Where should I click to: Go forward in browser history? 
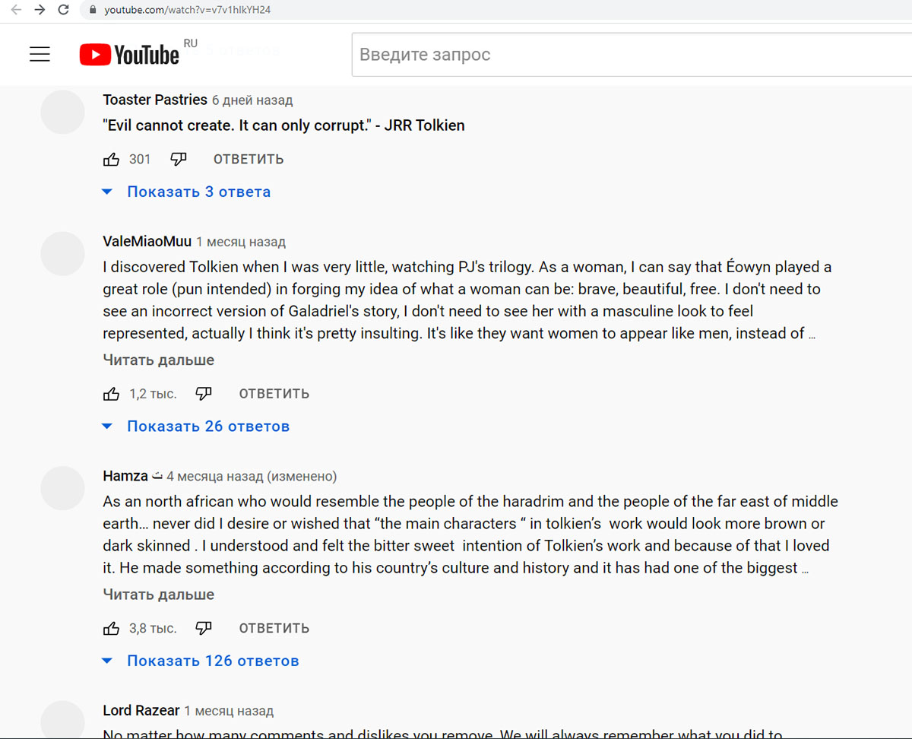(x=40, y=10)
